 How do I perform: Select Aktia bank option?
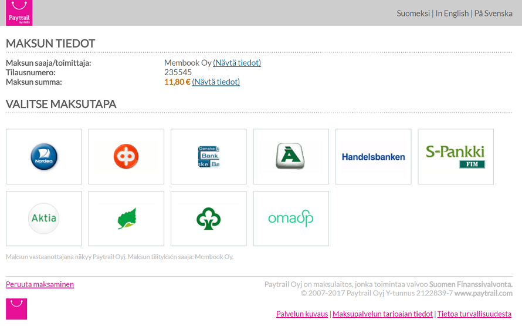[44, 219]
